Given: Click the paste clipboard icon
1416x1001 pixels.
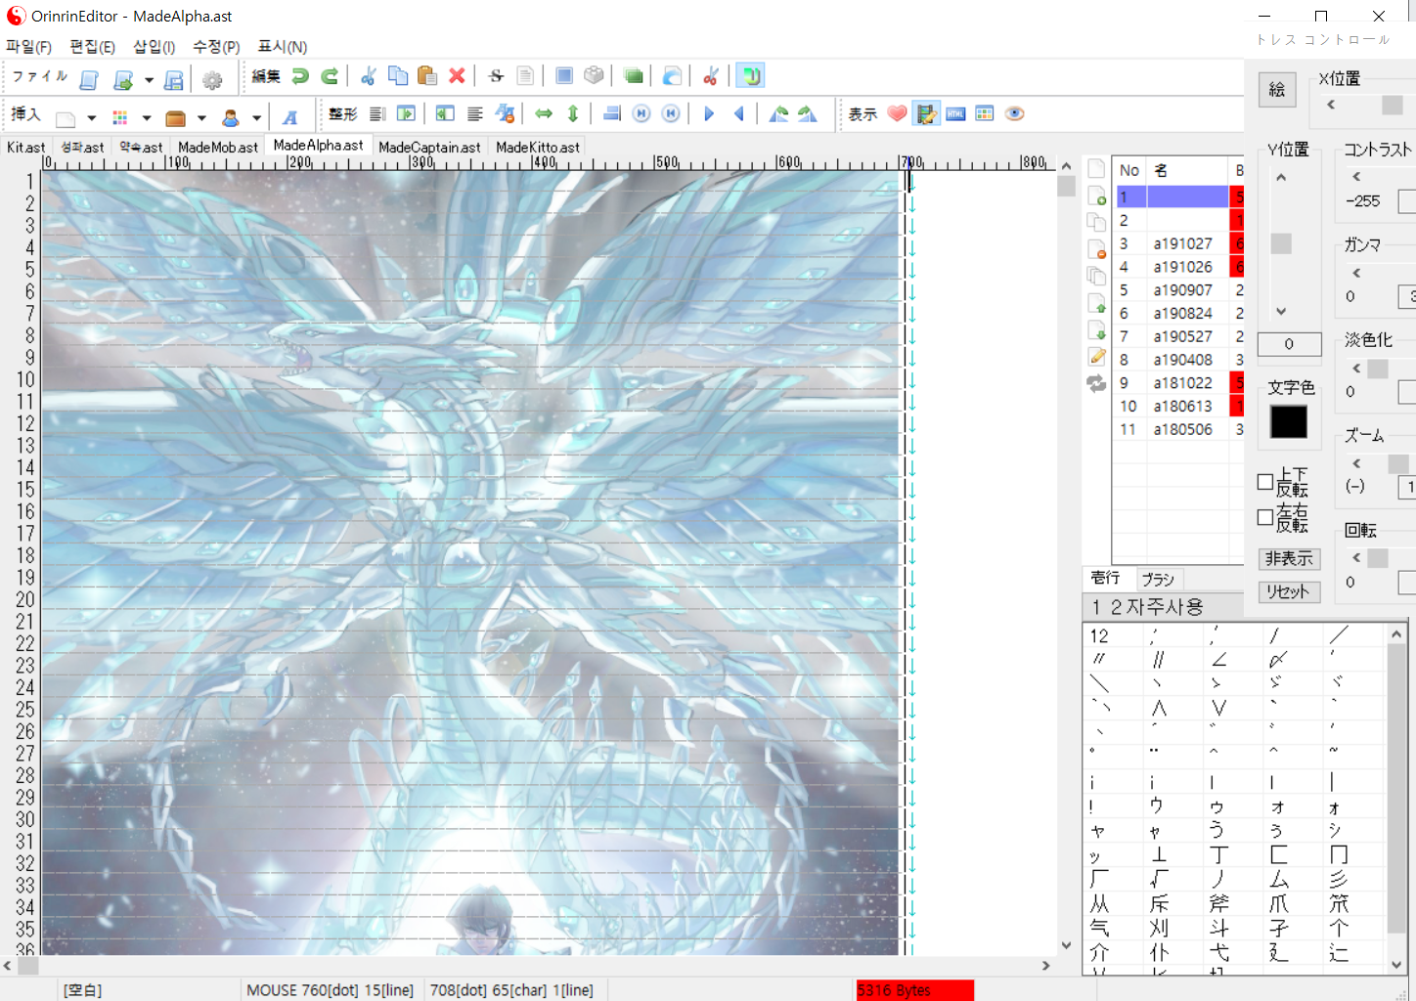Looking at the screenshot, I should click(x=427, y=76).
